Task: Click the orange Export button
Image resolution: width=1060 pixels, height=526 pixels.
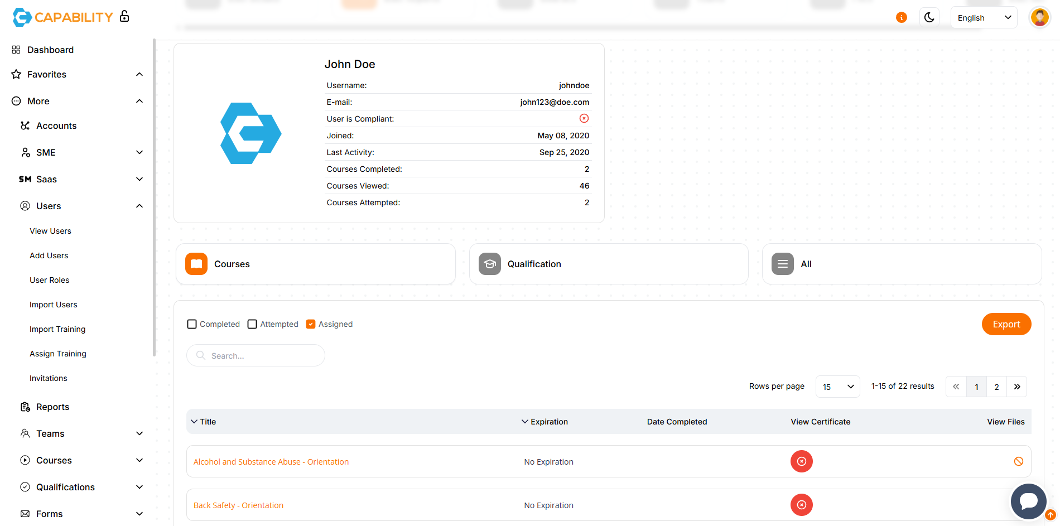Action: [x=1006, y=324]
